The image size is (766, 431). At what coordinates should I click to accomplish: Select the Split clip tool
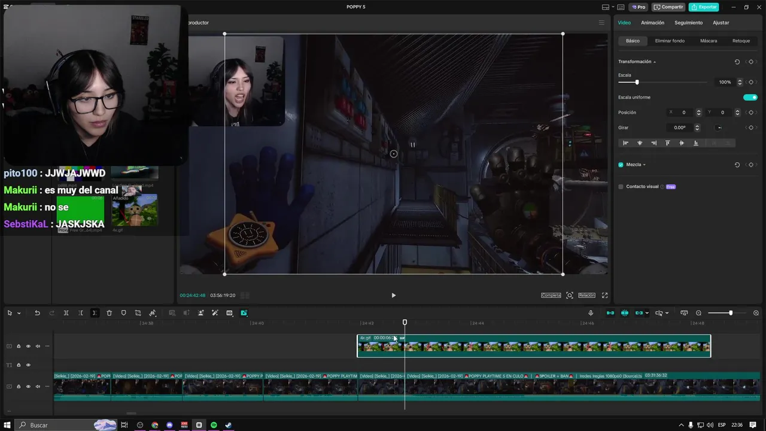tap(66, 313)
